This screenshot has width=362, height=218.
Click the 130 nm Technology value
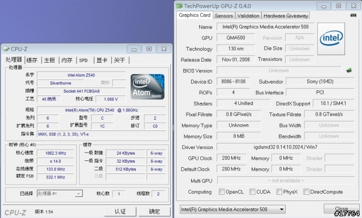click(236, 49)
